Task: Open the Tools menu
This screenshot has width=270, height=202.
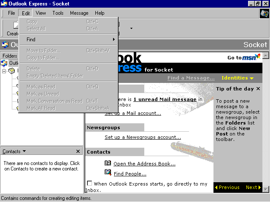Action: tap(58, 13)
